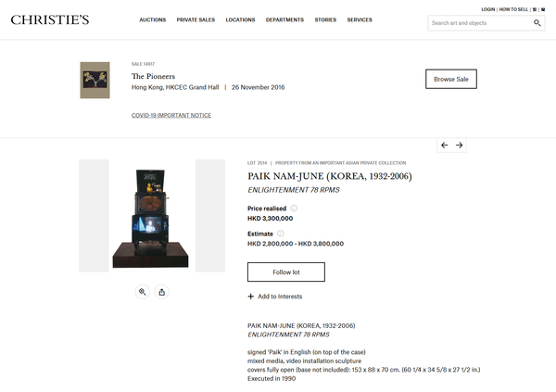This screenshot has height=392, width=556.
Task: Open the Locations menu
Action: (240, 19)
